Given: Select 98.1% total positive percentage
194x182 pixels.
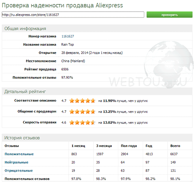Looking at the screenshot, I should click(x=175, y=179).
